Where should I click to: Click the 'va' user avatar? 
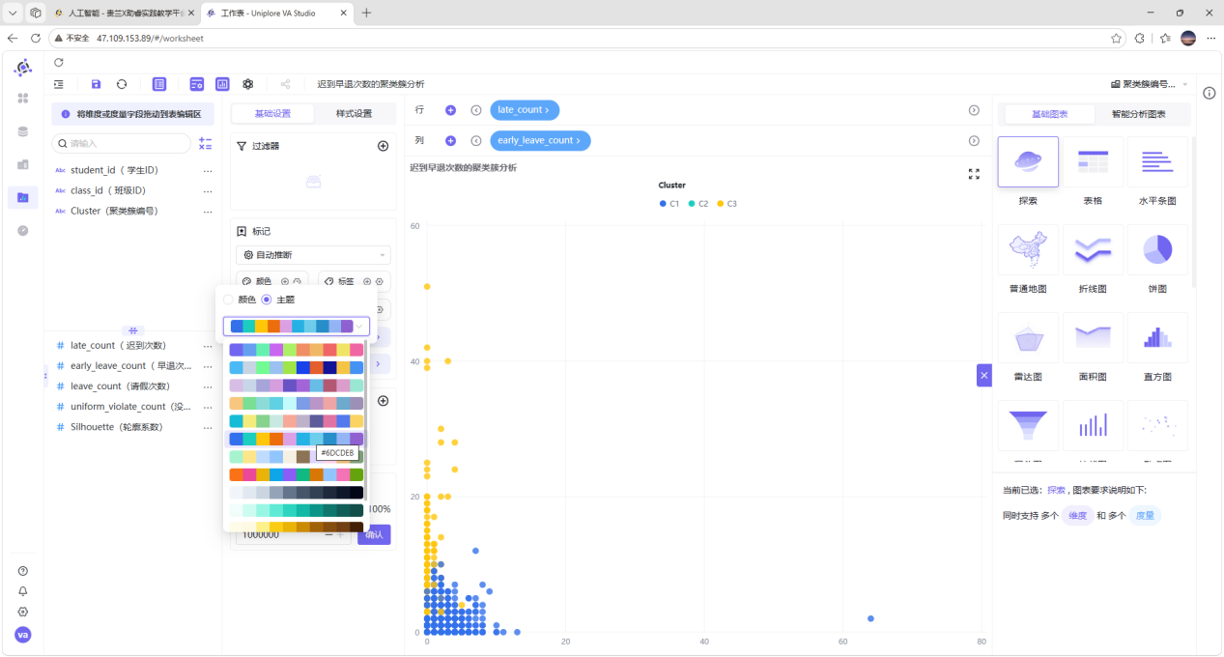(23, 635)
